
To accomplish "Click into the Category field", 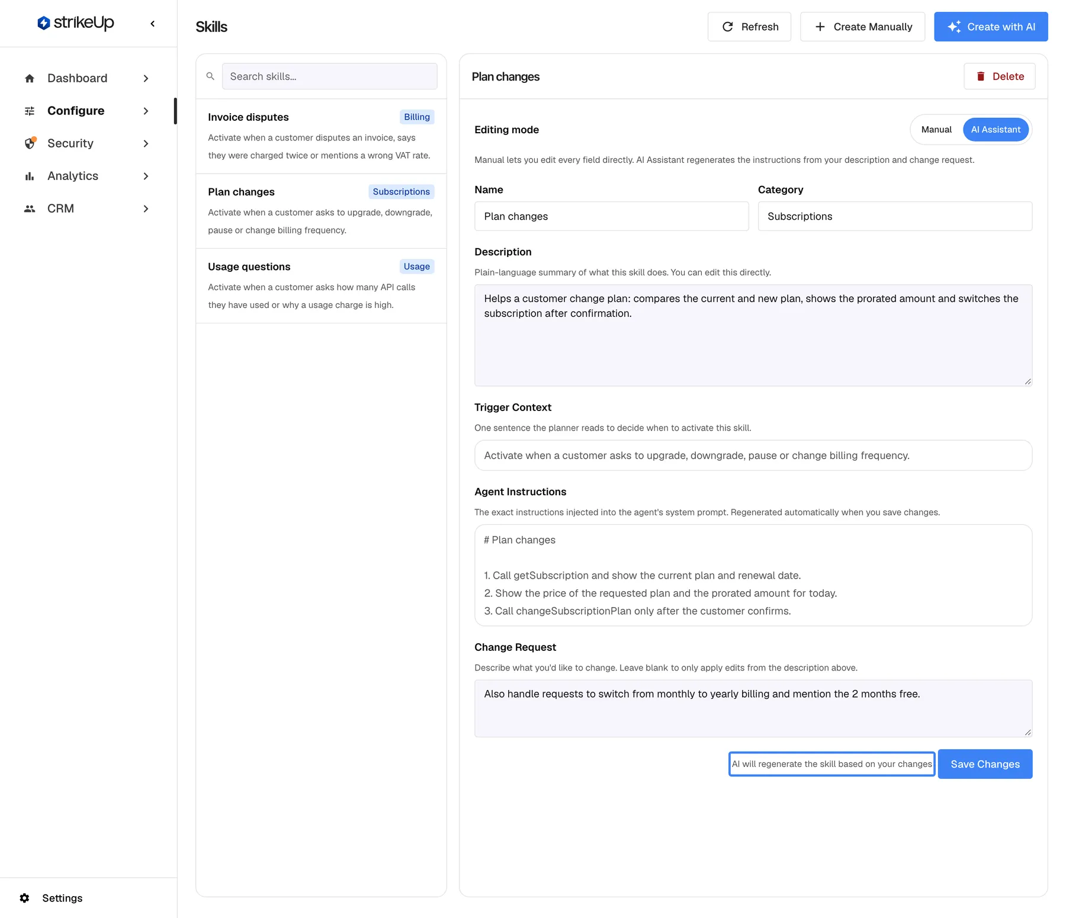I will pyautogui.click(x=895, y=216).
